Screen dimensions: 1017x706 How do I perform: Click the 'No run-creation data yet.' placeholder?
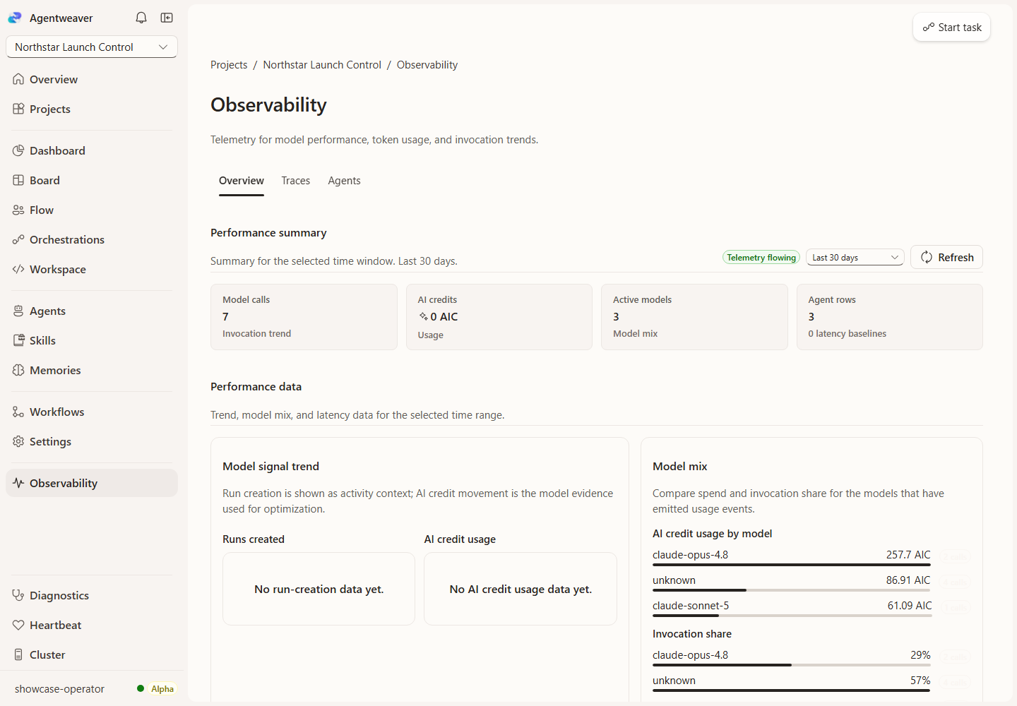(x=319, y=589)
